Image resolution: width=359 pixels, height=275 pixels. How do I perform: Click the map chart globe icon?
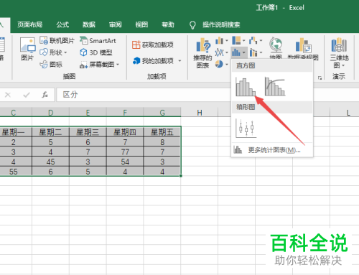tap(276, 45)
